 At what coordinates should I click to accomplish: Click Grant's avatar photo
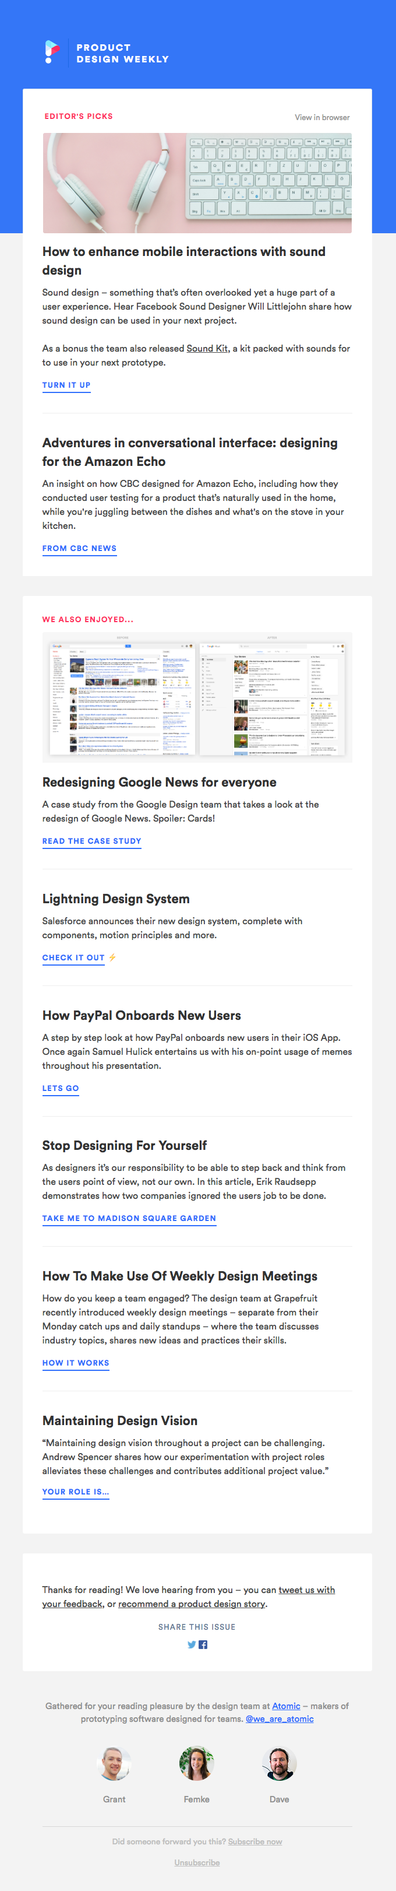point(114,1763)
